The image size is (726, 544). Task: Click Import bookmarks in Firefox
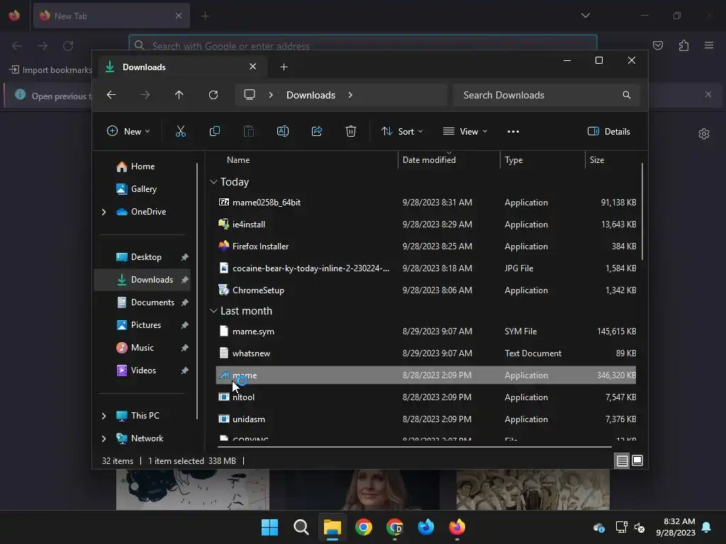(51, 70)
